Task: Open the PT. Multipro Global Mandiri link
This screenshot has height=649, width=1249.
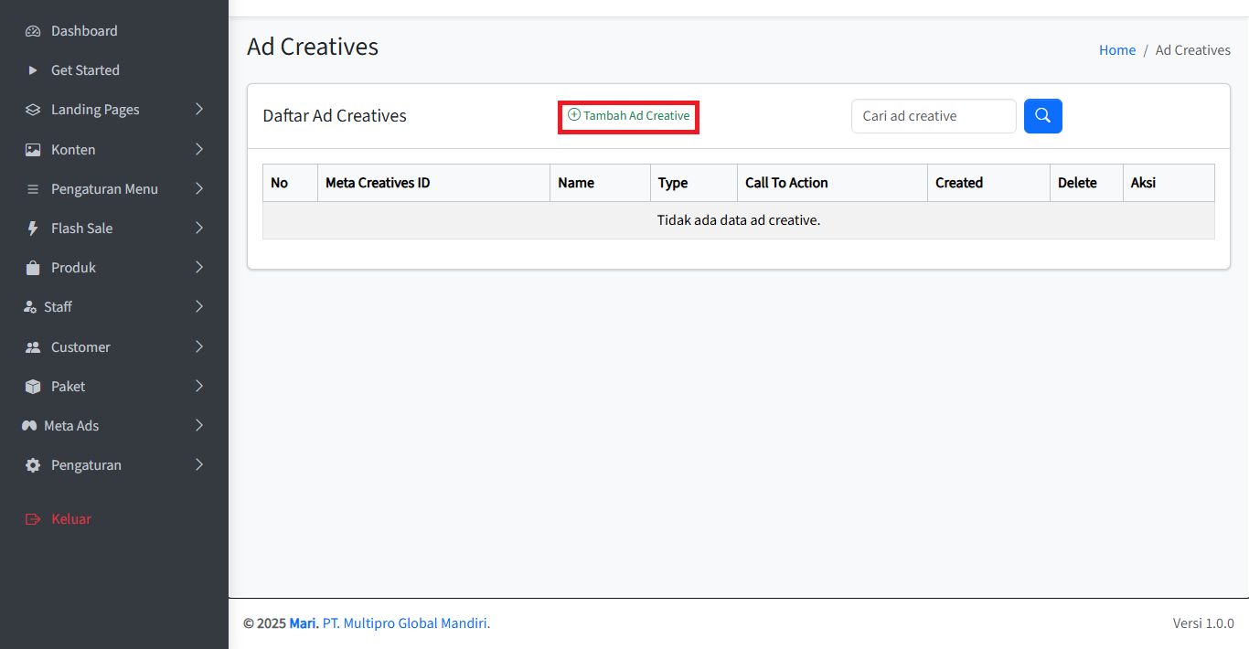Action: pos(406,623)
